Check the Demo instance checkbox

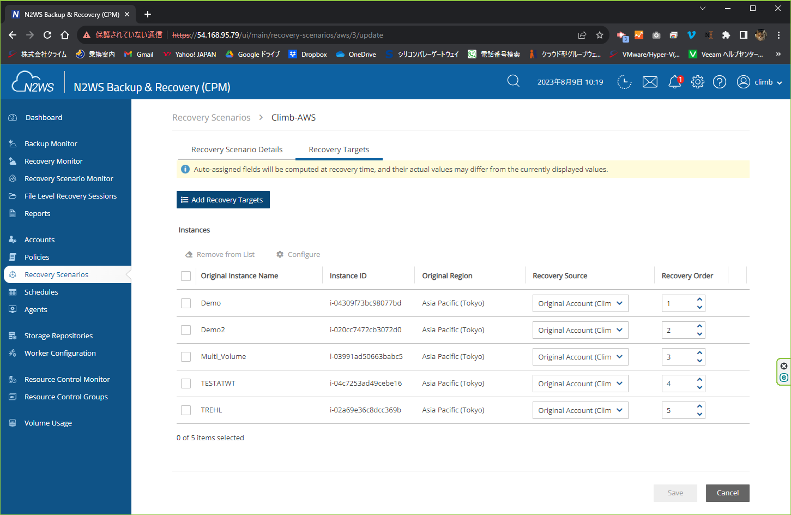point(186,303)
